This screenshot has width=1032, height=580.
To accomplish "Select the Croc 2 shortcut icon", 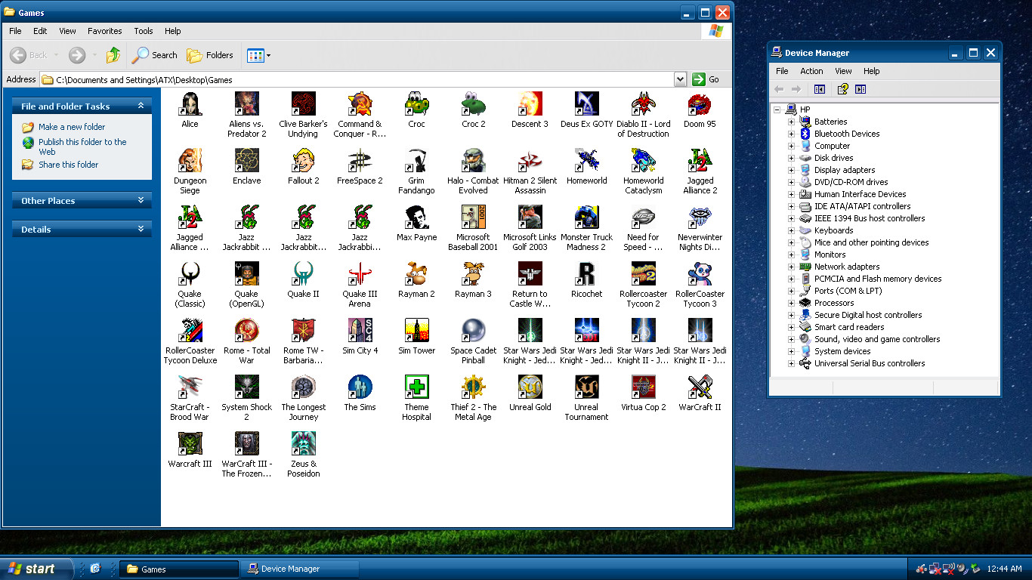I will point(473,104).
